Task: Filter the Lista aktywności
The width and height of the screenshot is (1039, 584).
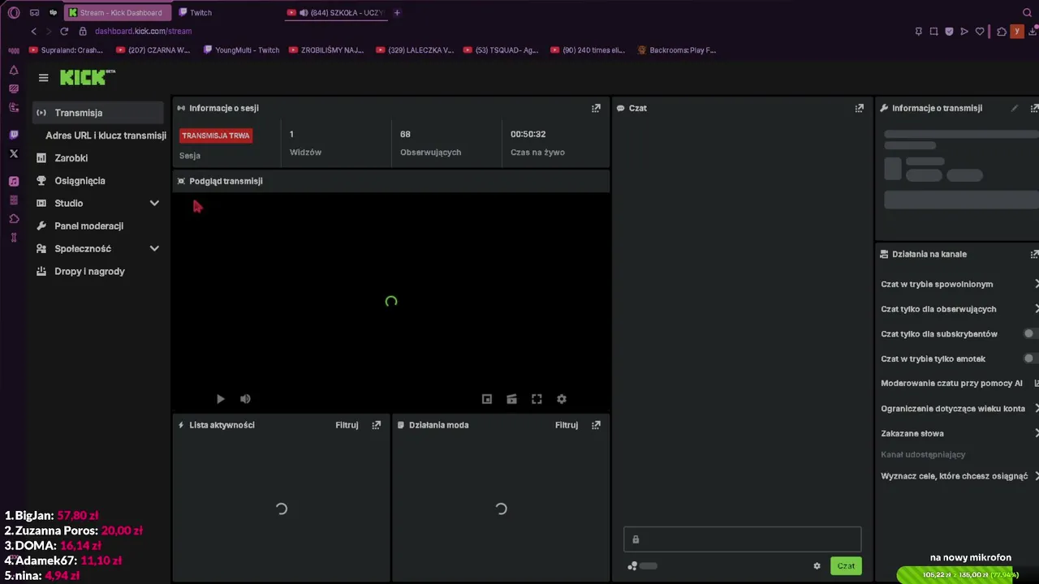Action: tap(347, 425)
